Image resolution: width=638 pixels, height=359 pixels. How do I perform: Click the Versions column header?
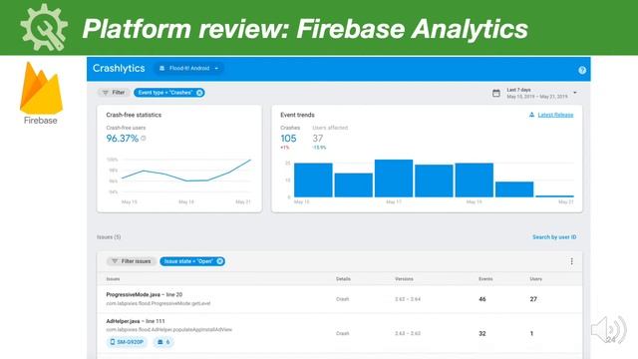click(x=404, y=279)
